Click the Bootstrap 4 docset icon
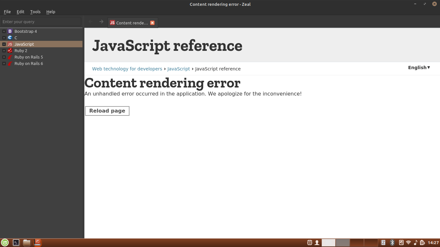This screenshot has height=247, width=440. coord(10,31)
